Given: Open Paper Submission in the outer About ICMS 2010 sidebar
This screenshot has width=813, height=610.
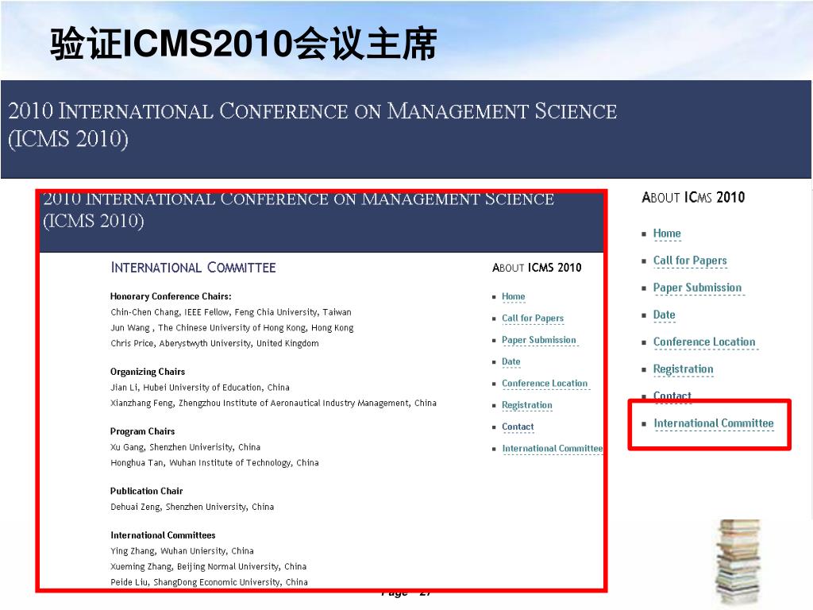Looking at the screenshot, I should coord(697,288).
